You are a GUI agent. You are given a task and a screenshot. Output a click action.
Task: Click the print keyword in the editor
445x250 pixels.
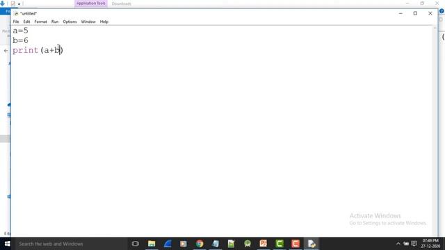[x=26, y=51]
